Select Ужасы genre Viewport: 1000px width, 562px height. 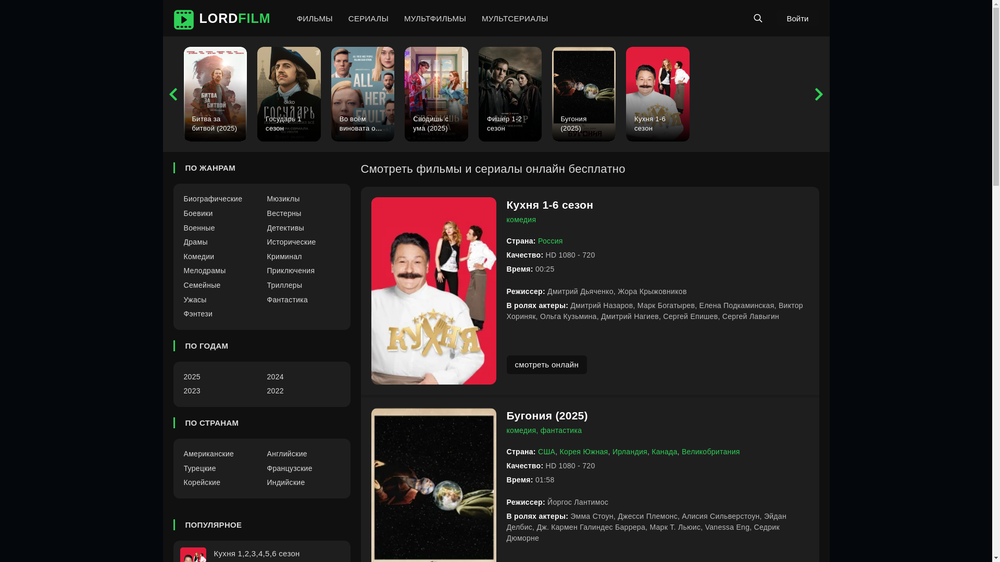tap(195, 300)
